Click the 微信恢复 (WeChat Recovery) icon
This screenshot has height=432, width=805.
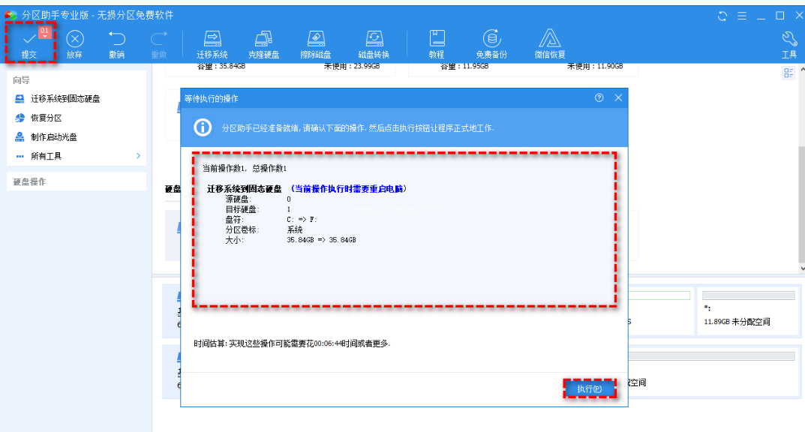550,43
